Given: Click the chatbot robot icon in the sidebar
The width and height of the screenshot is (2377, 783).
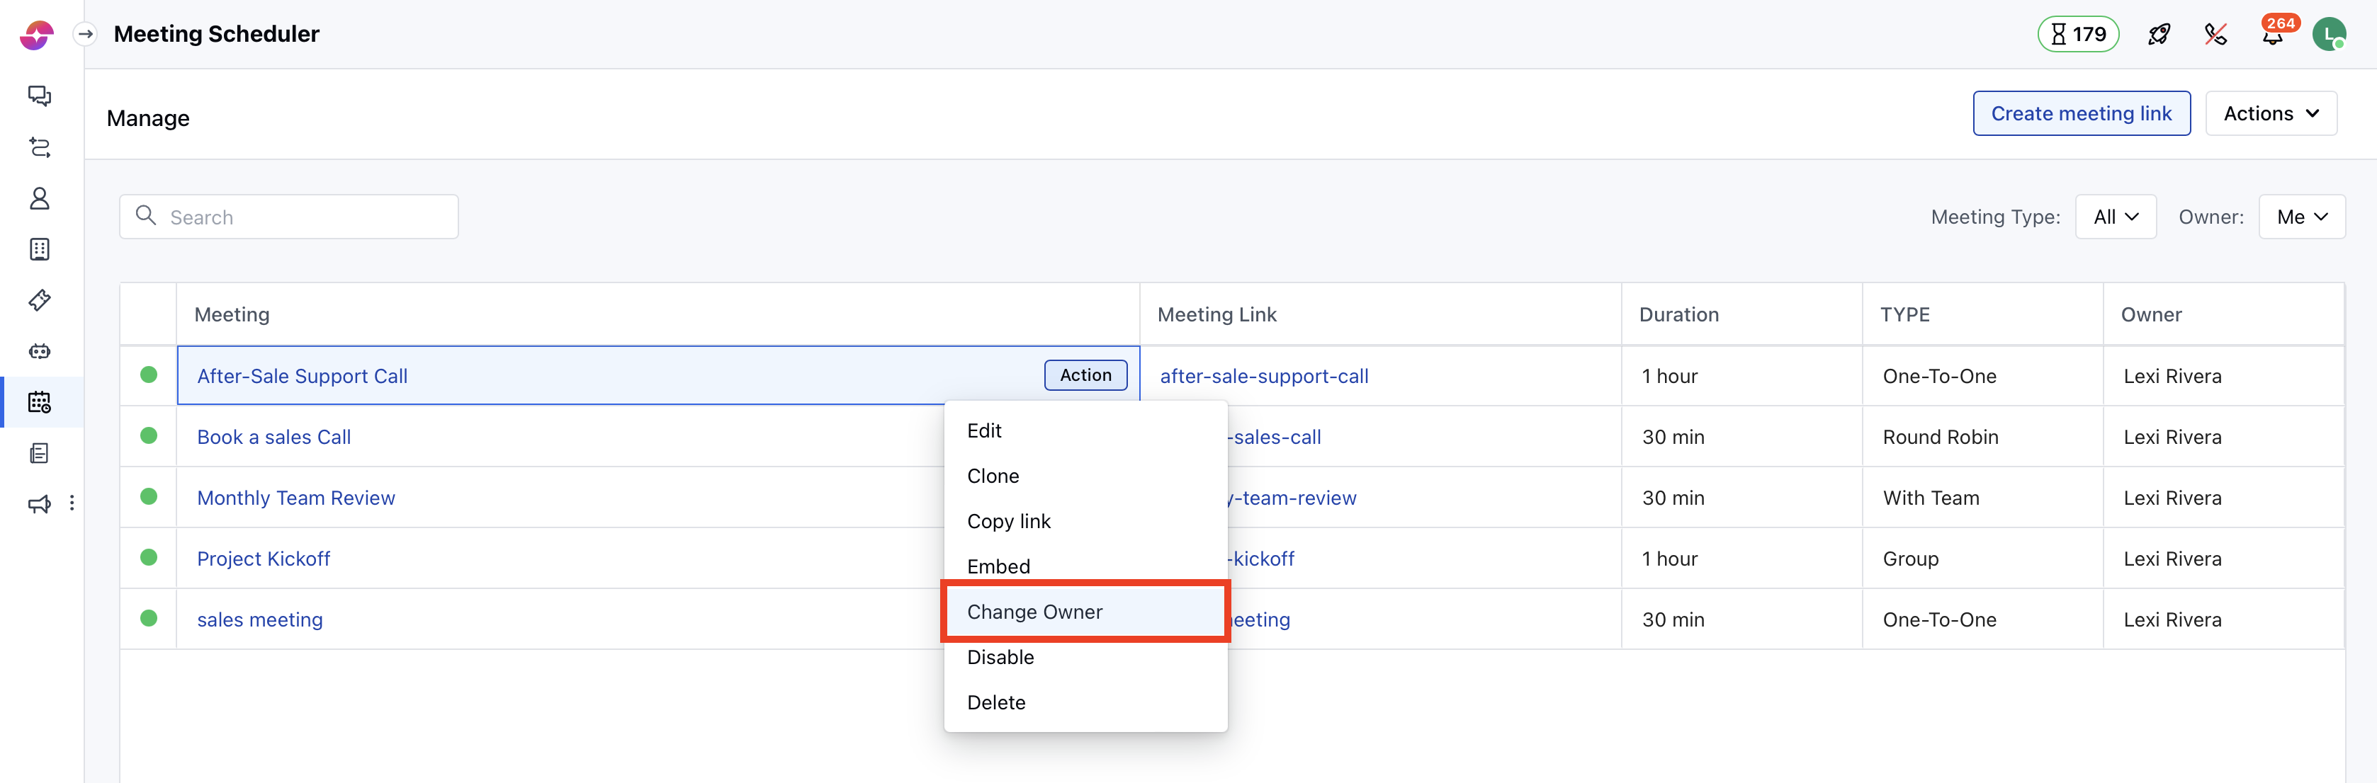Looking at the screenshot, I should pos(40,351).
